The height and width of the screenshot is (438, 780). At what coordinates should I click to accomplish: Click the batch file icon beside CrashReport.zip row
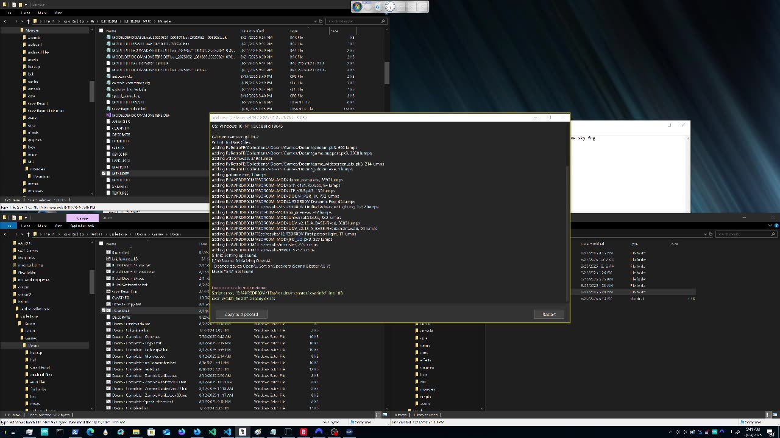108,291
